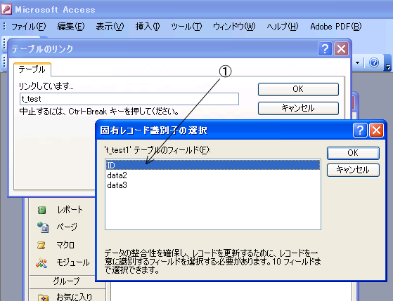Click OK in テーブルのリンク dialog
Screen dimensions: 393x301
pyautogui.click(x=298, y=89)
